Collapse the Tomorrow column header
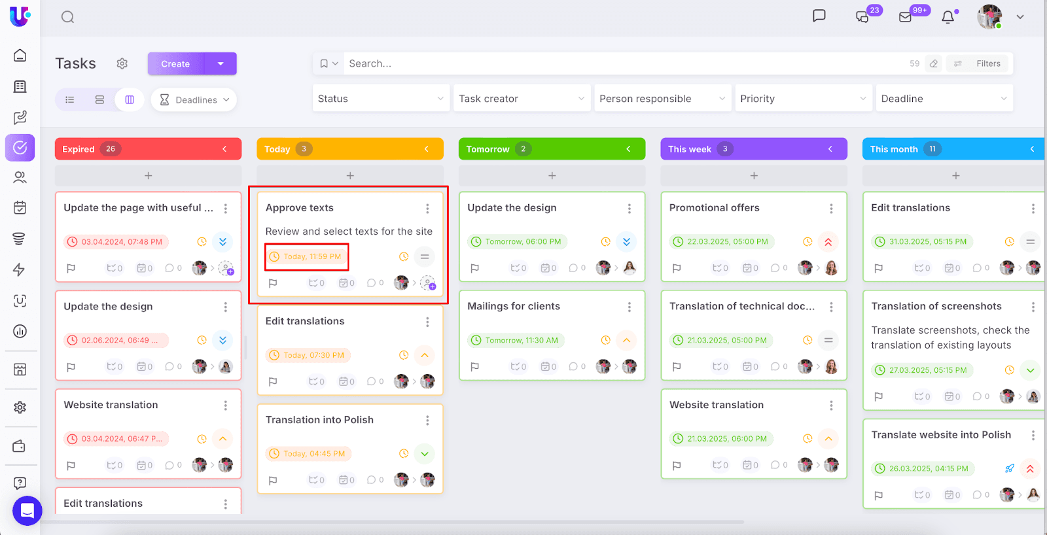Image resolution: width=1047 pixels, height=535 pixels. 628,149
